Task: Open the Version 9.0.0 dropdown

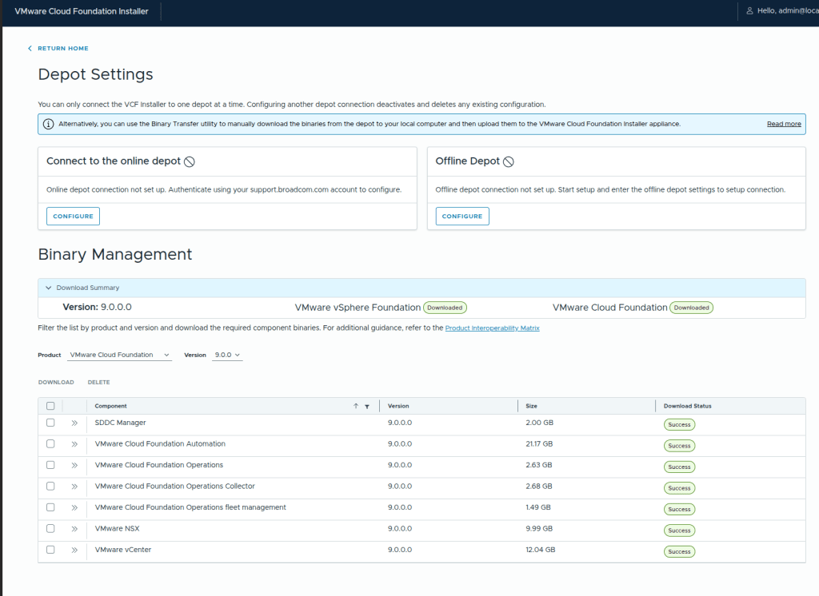Action: (227, 355)
